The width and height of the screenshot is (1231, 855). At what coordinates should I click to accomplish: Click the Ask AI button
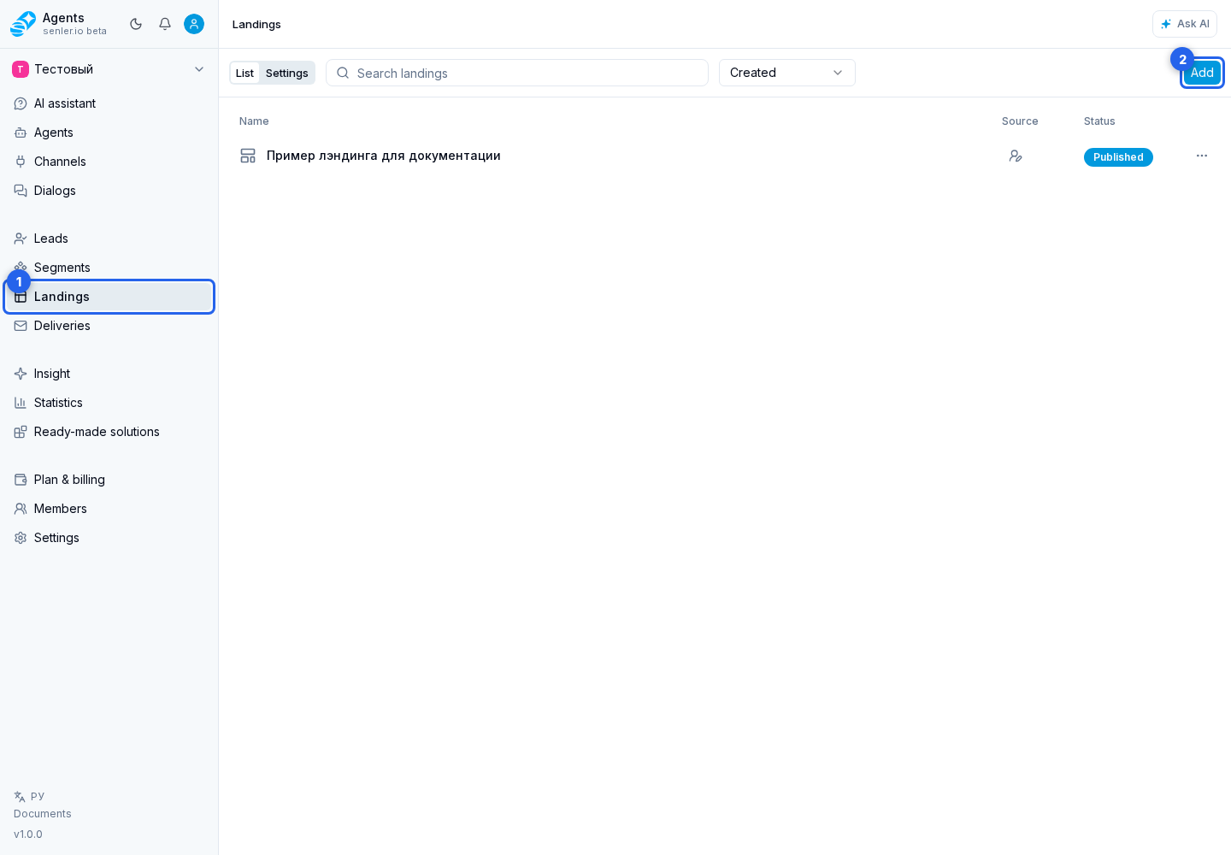pyautogui.click(x=1185, y=24)
